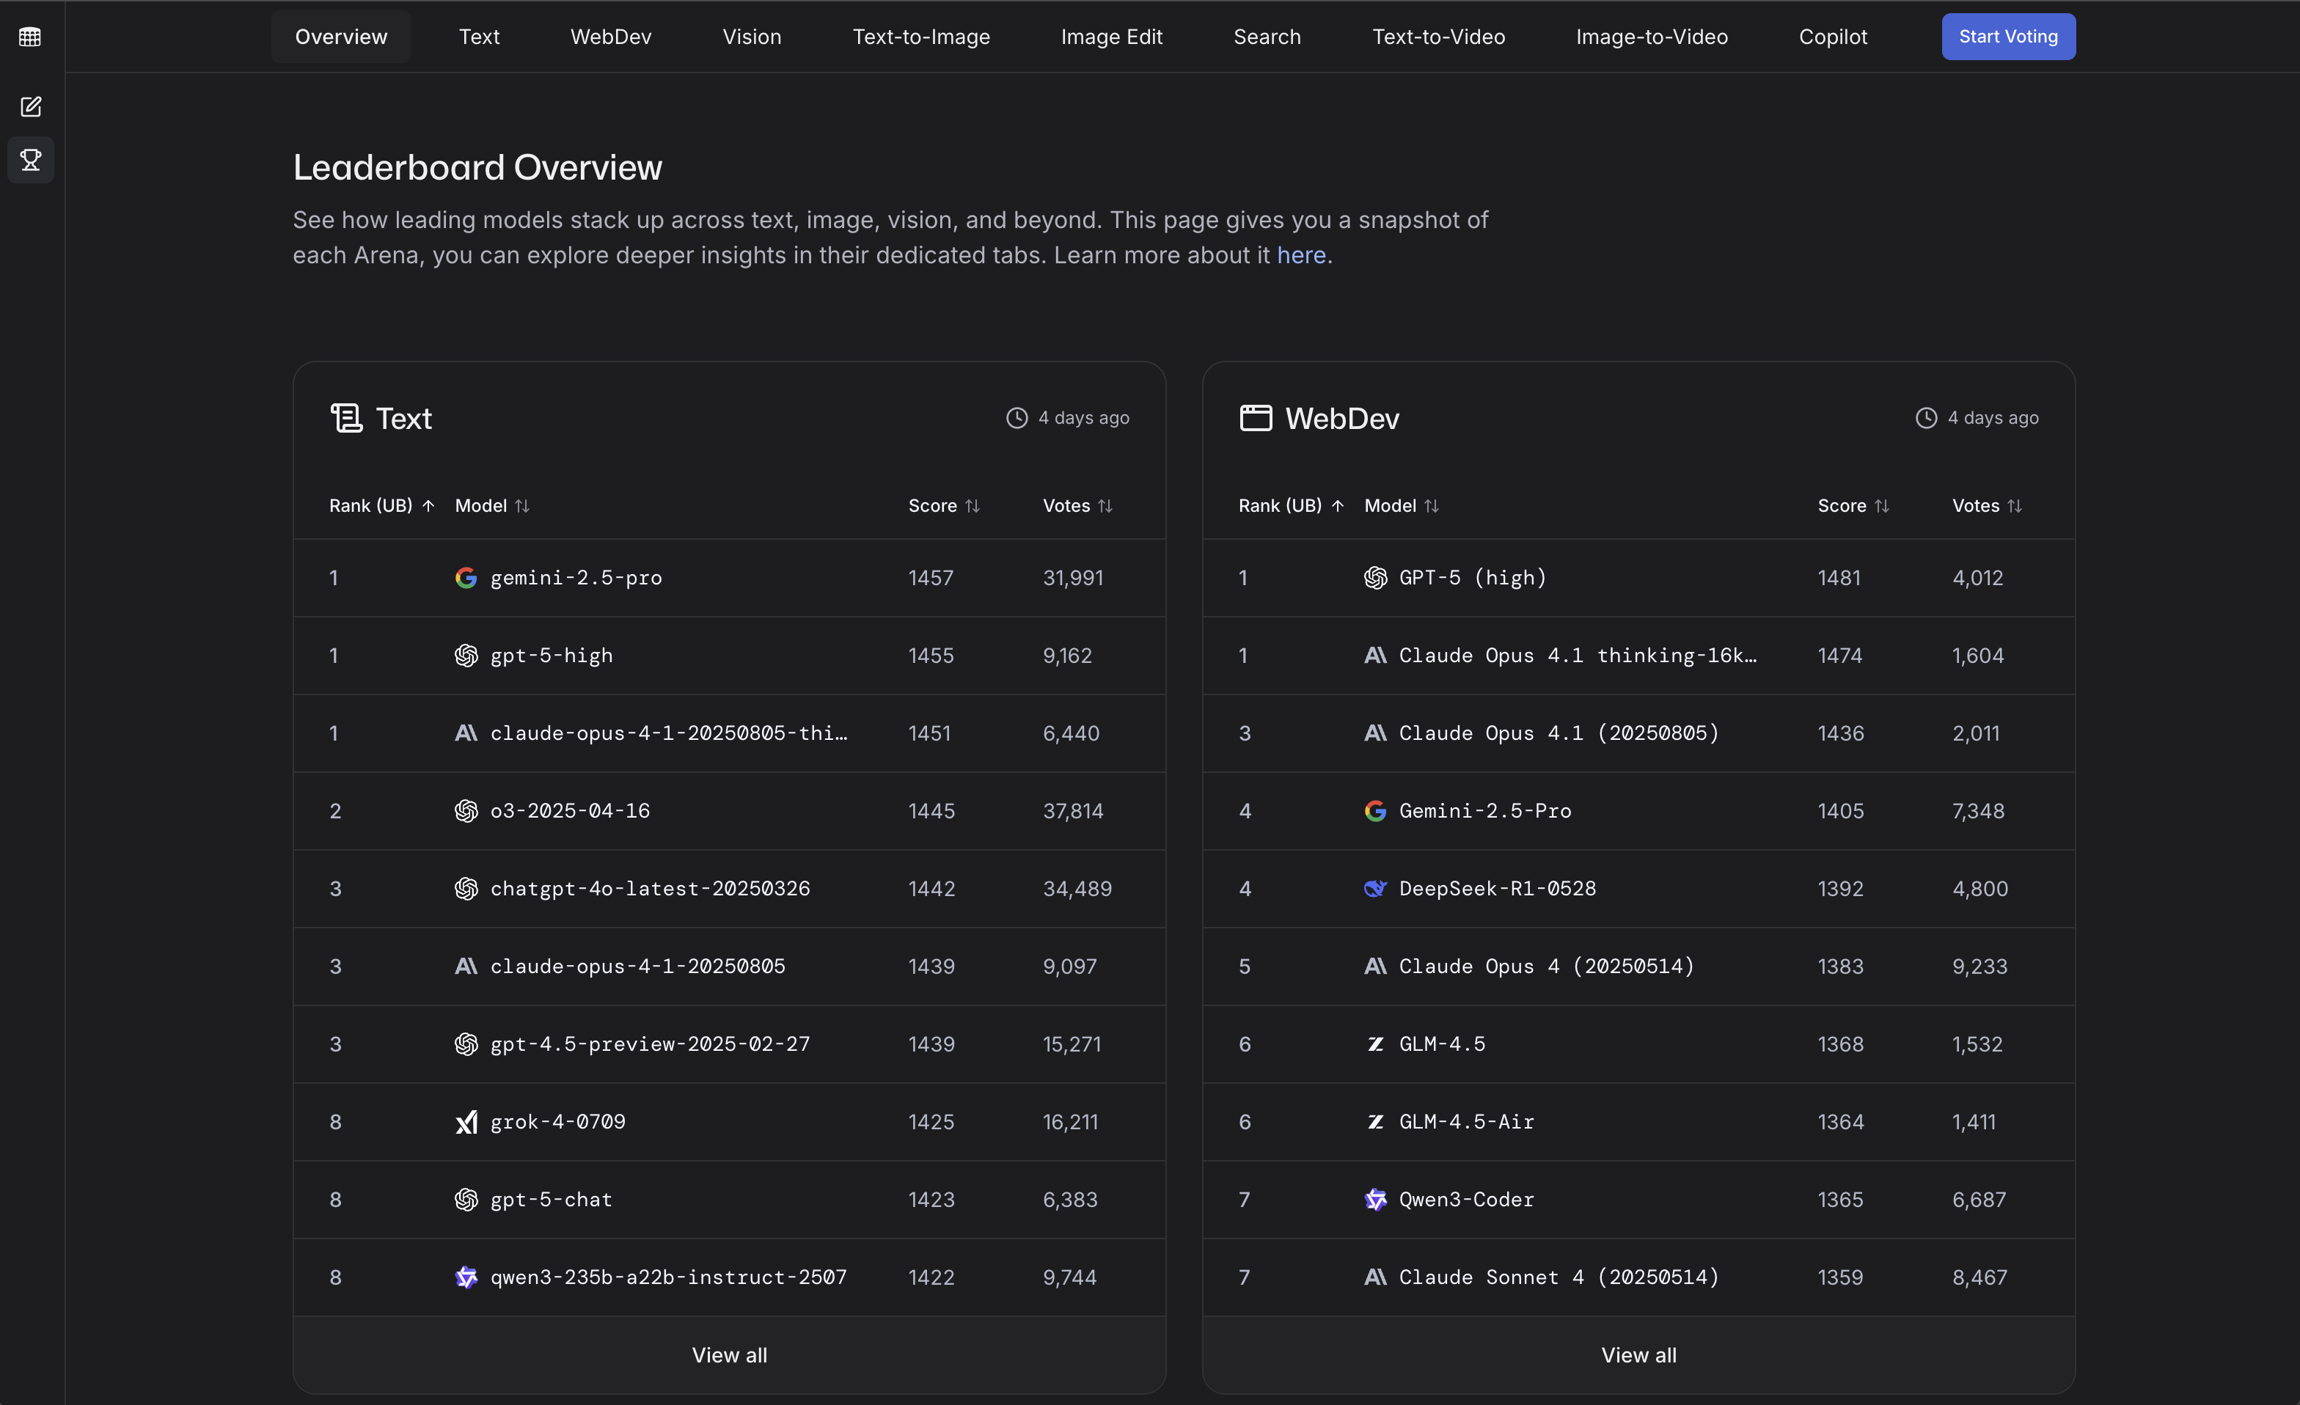Click the xAI logo next to grok-4-0709

pos(466,1121)
